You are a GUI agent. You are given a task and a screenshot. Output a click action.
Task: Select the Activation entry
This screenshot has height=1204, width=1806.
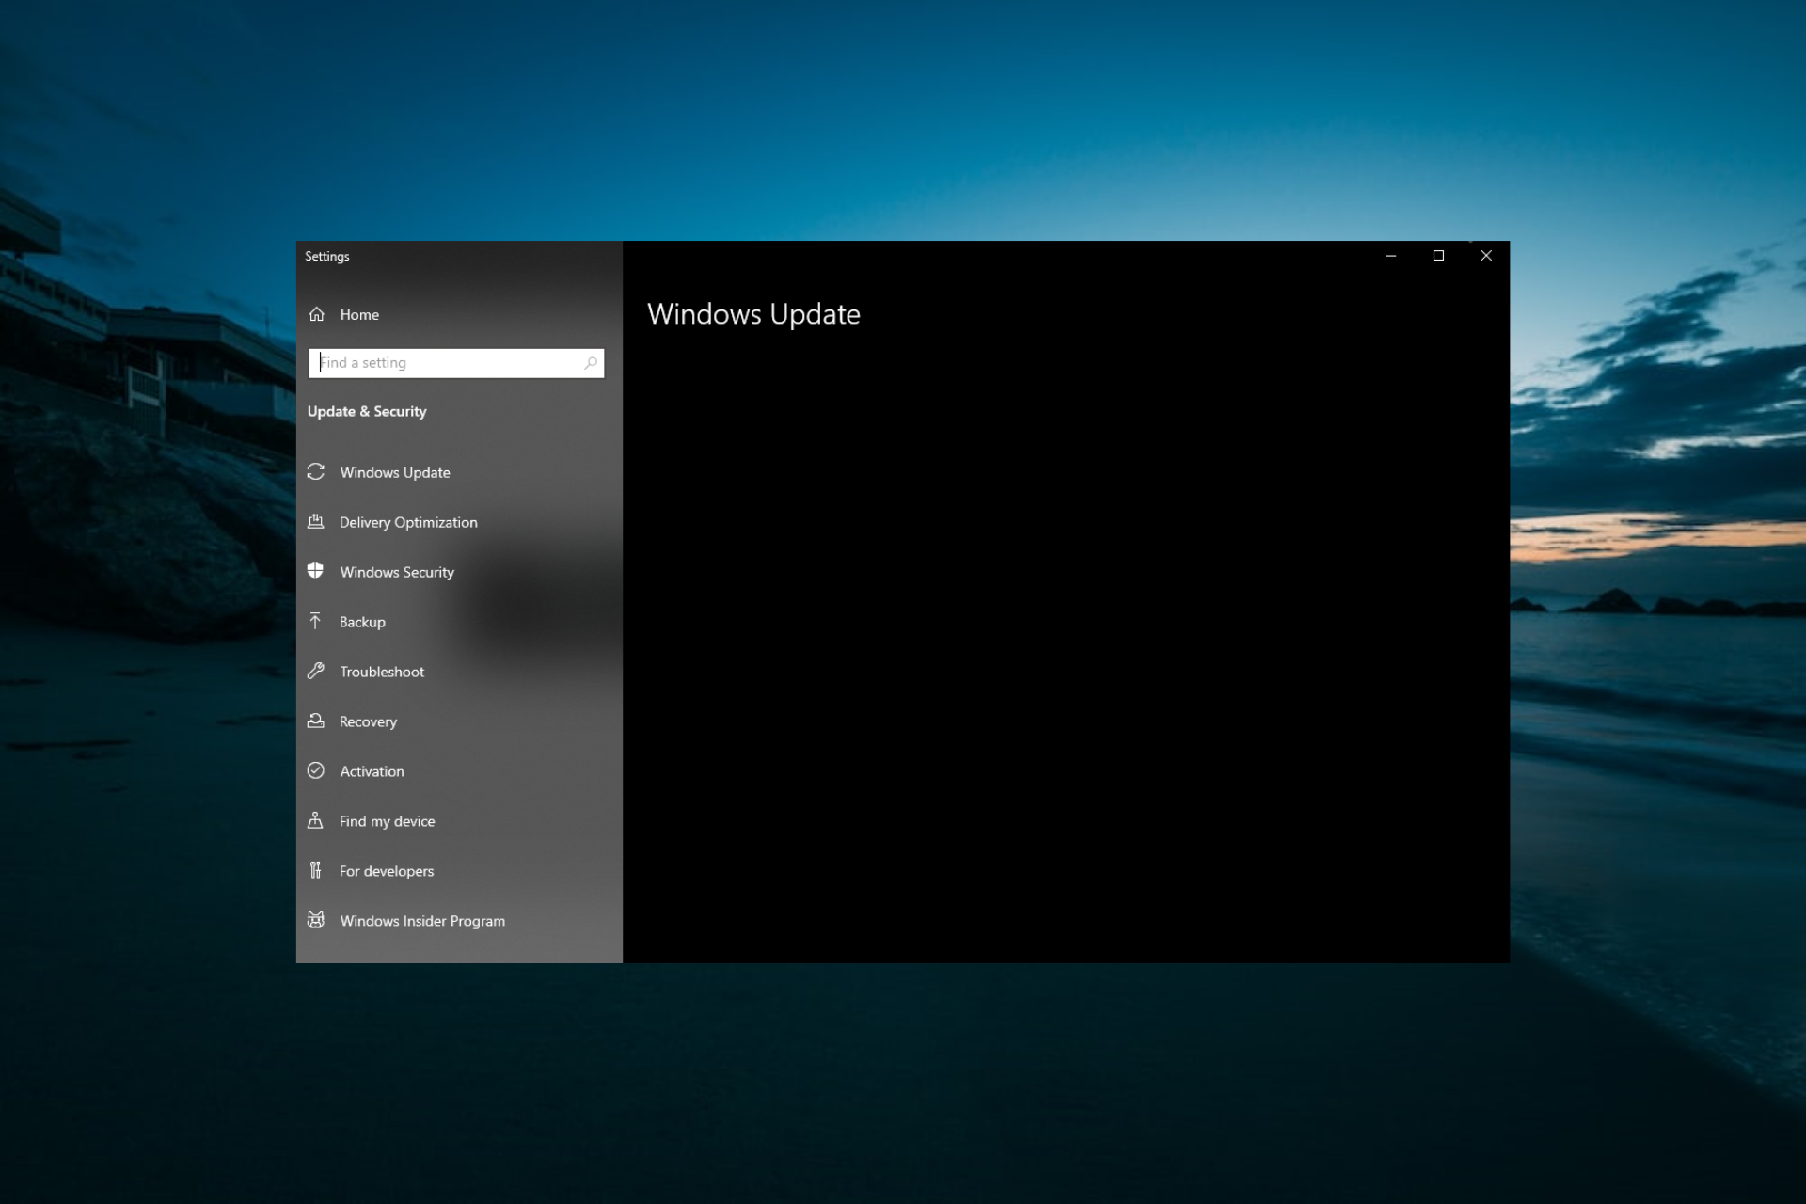(x=459, y=771)
